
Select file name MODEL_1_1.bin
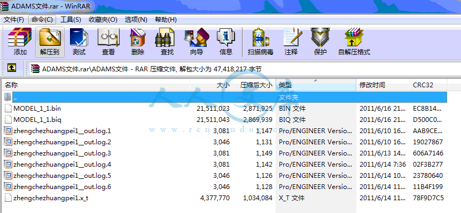(37, 109)
